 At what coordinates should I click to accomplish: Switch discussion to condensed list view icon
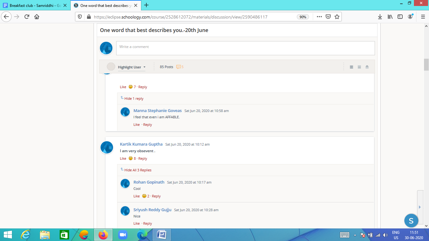click(359, 67)
